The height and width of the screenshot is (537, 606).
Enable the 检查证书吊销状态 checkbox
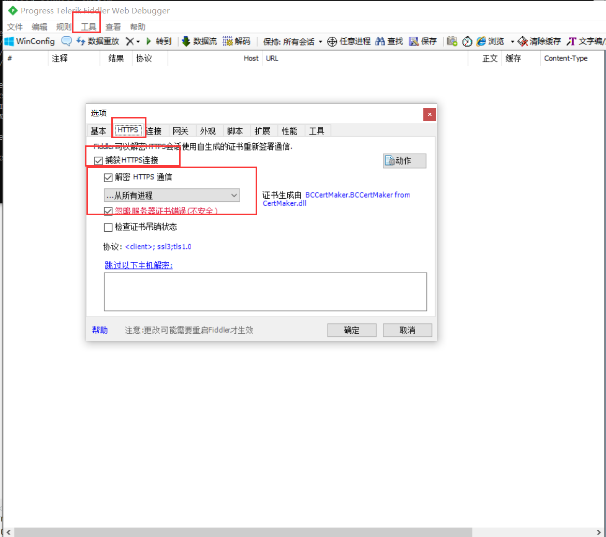(x=108, y=227)
